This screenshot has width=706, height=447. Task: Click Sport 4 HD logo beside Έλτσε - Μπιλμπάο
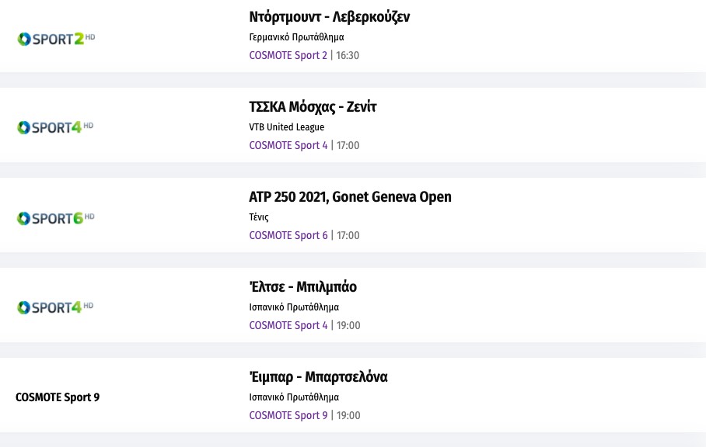[x=55, y=307]
